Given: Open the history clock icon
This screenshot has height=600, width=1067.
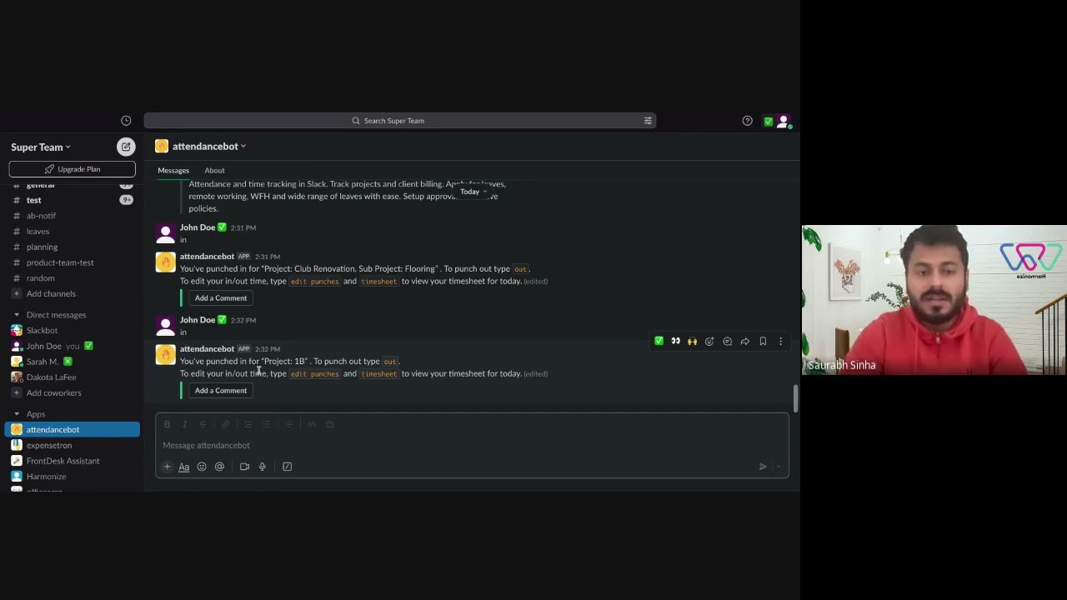Looking at the screenshot, I should click(x=126, y=121).
